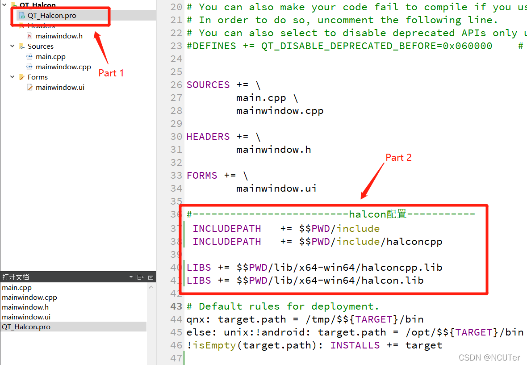The width and height of the screenshot is (527, 365).
Task: Collapse the Forms folder
Action: (x=13, y=77)
